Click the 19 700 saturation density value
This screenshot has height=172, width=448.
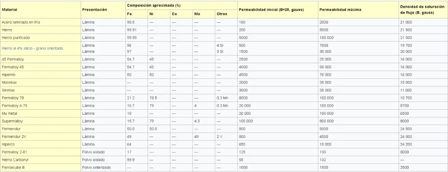pyautogui.click(x=406, y=45)
